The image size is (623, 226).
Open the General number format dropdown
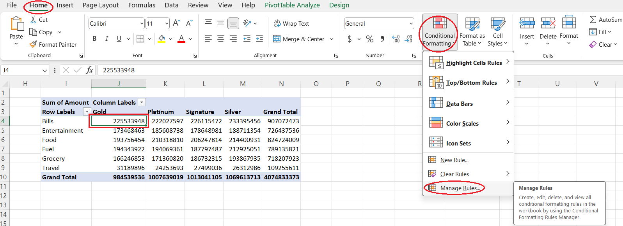pos(411,24)
